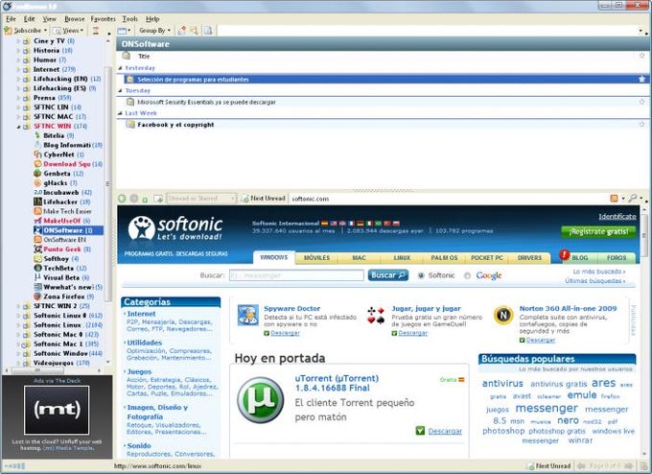Toggle star on Facebook y el copyright
652x474 pixels.
coord(641,124)
